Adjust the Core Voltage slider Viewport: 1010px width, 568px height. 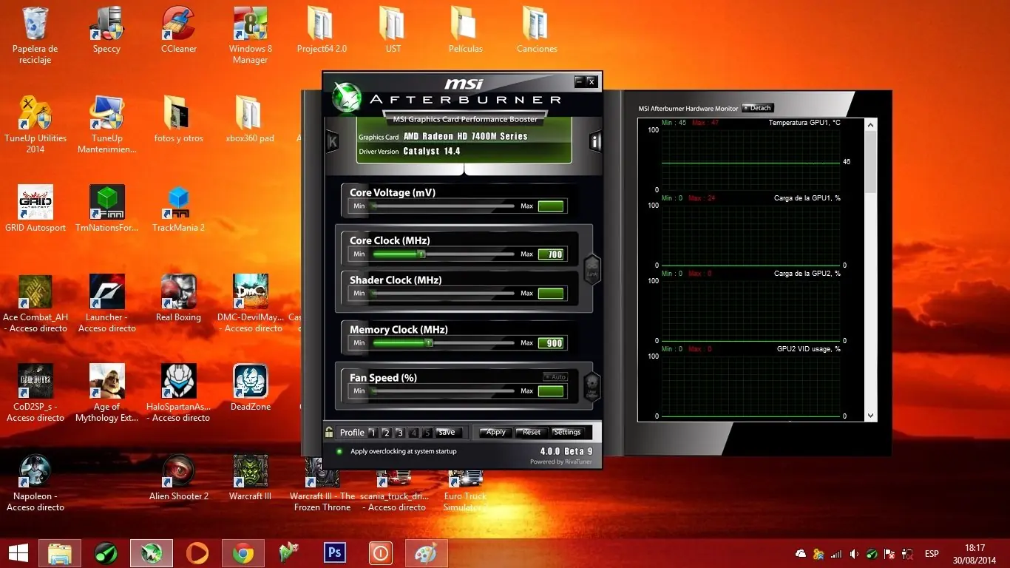442,206
